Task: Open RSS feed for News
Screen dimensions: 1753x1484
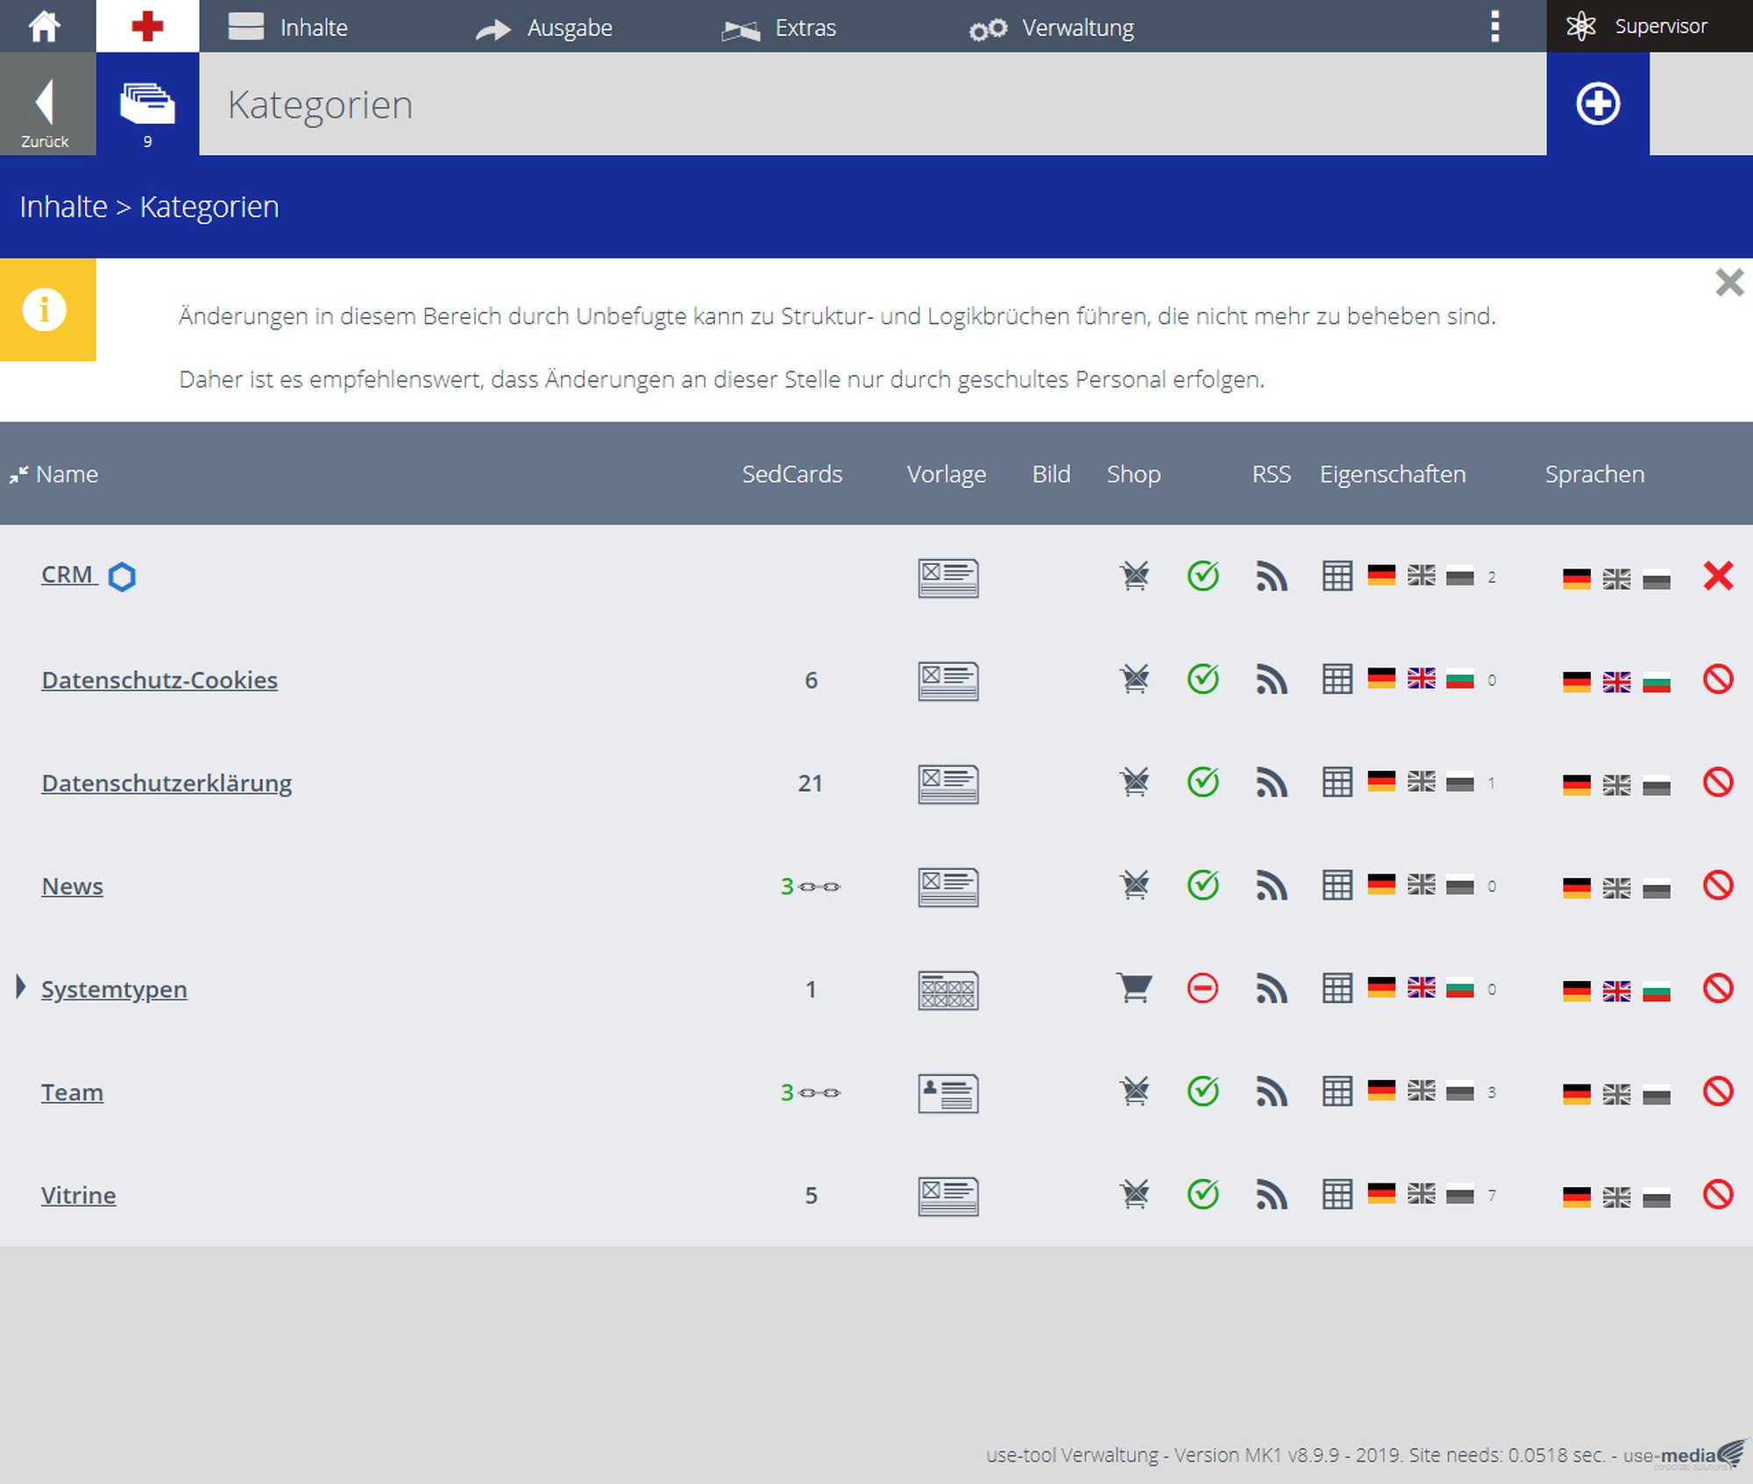Action: (1272, 886)
